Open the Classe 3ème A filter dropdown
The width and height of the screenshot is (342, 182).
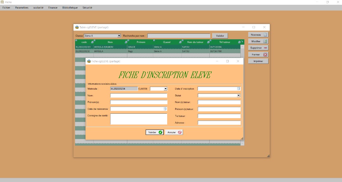coord(119,36)
